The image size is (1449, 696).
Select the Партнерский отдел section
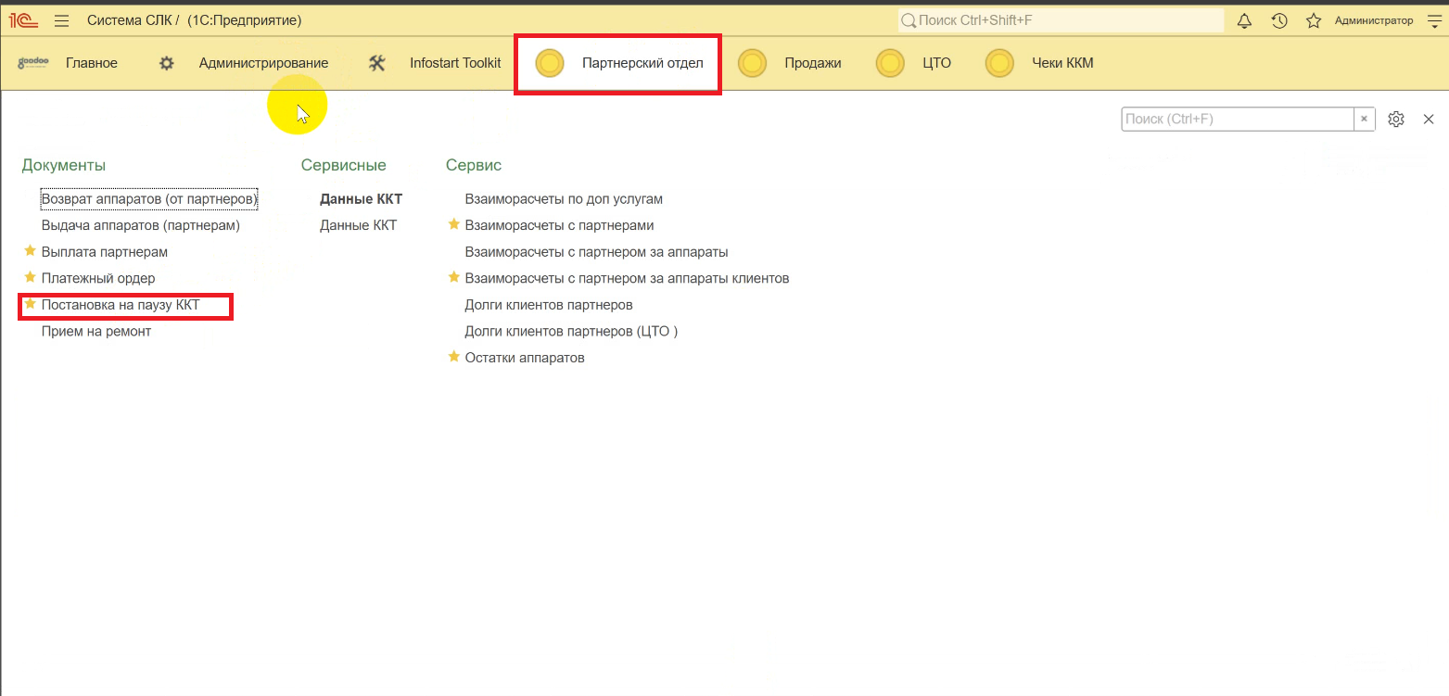[x=642, y=63]
